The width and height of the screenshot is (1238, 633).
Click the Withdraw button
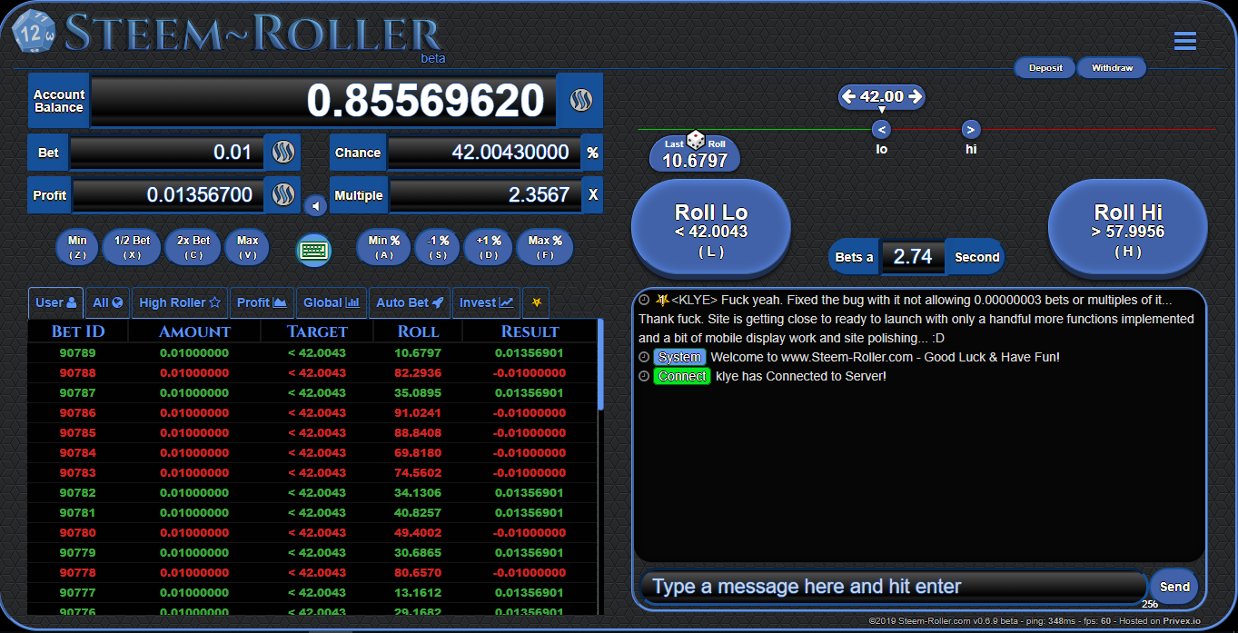click(x=1112, y=68)
